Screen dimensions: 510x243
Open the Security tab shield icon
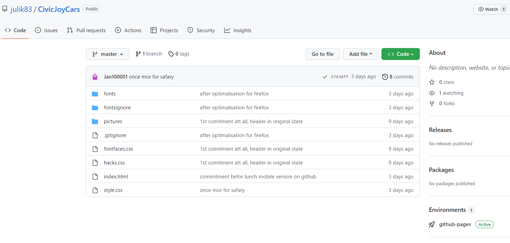[190, 30]
